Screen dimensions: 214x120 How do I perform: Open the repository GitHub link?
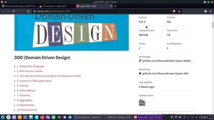pos(165,73)
